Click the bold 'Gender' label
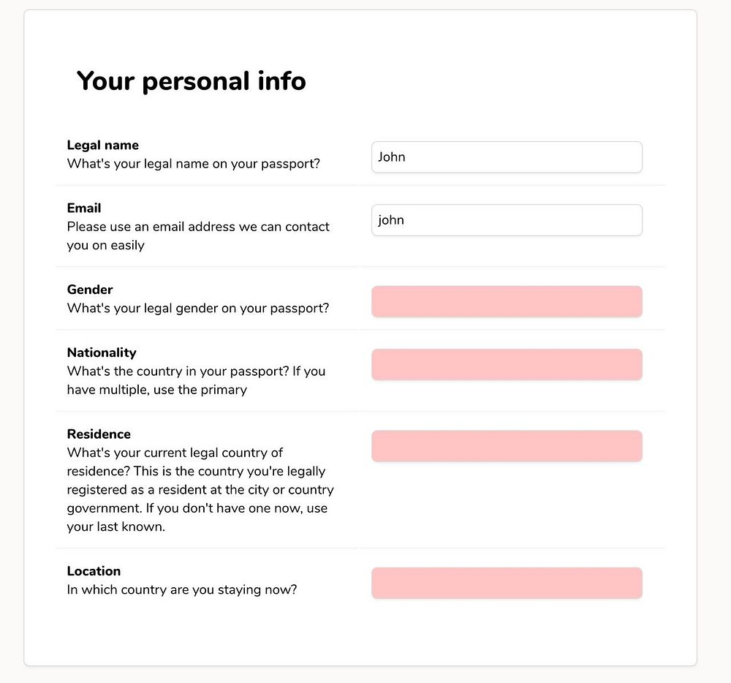This screenshot has height=683, width=731. (x=90, y=290)
